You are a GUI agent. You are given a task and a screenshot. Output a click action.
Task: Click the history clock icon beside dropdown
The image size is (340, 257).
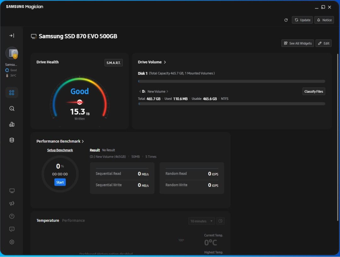pos(220,221)
